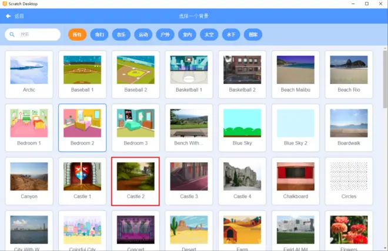Image resolution: width=388 pixels, height=251 pixels.
Task: Pick the Bedroom 2 backdrop
Action: point(82,128)
